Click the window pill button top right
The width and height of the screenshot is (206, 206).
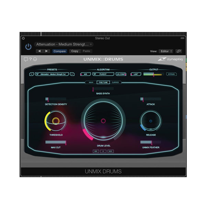pos(183,38)
